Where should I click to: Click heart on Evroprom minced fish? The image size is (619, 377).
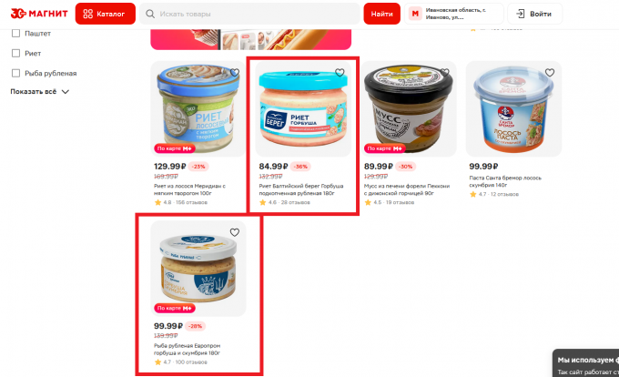tap(235, 232)
